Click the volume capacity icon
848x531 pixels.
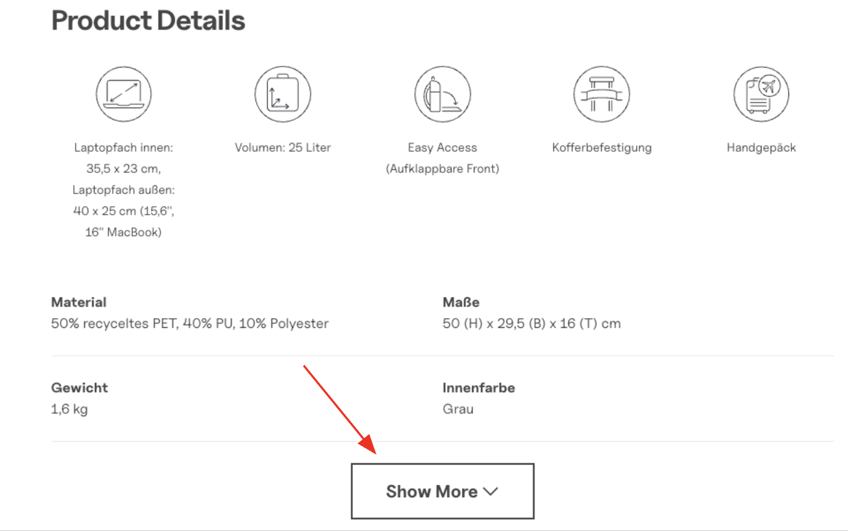[x=283, y=94]
